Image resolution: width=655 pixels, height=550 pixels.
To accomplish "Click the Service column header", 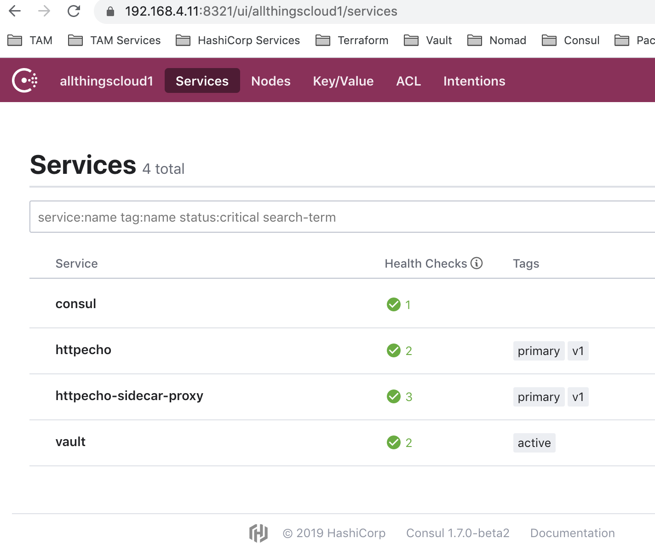I will click(x=76, y=264).
